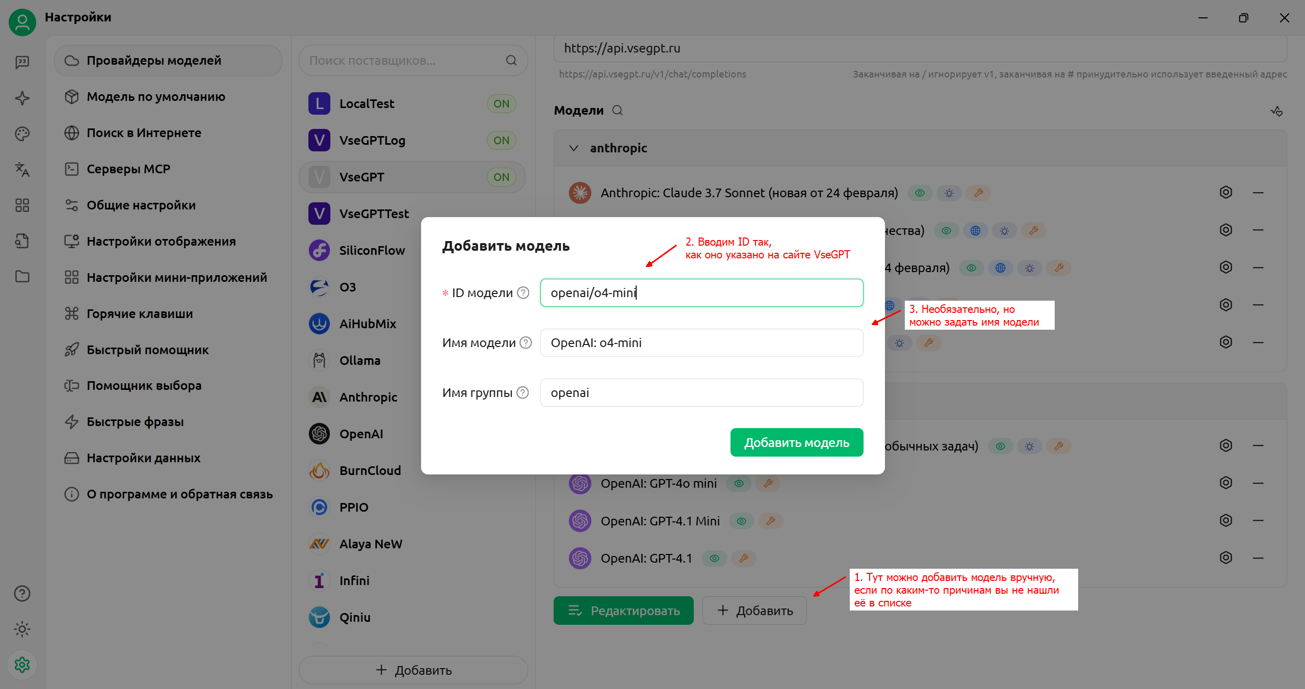Open settings for Claude 3.7 Sonnet model

tap(1225, 192)
